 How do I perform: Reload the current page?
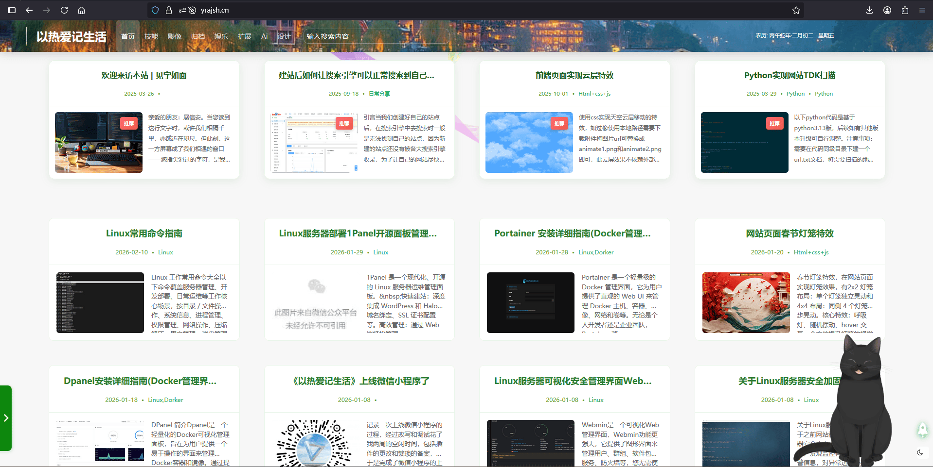(x=64, y=10)
